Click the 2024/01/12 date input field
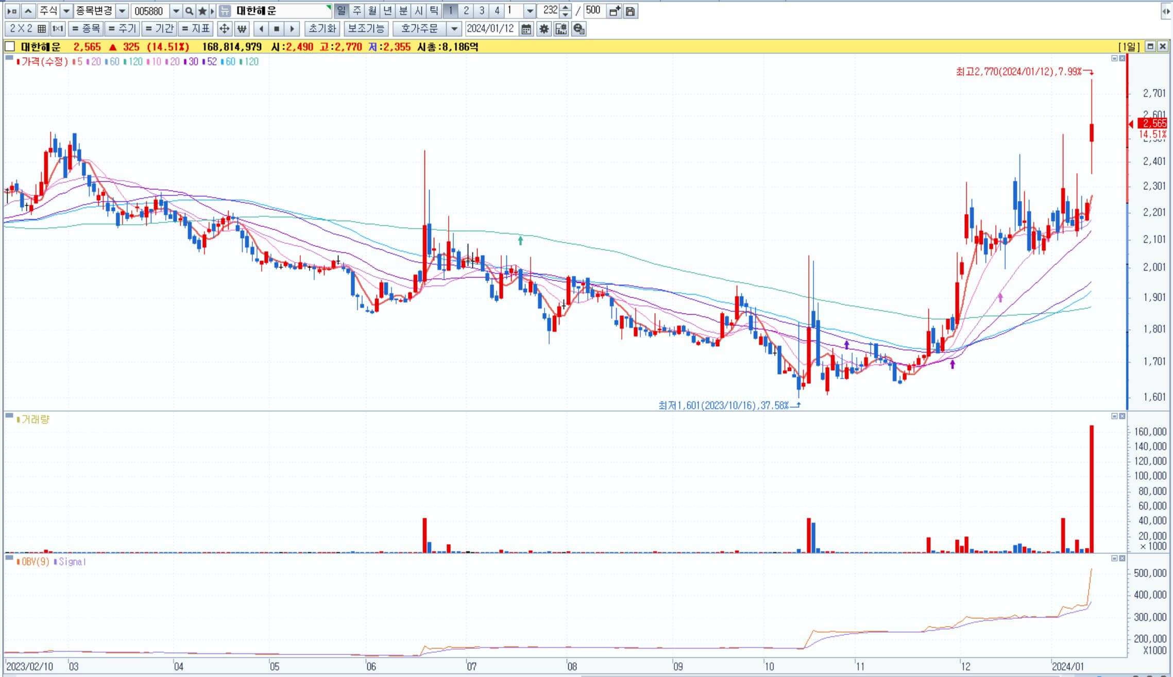Image resolution: width=1173 pixels, height=677 pixels. (490, 29)
